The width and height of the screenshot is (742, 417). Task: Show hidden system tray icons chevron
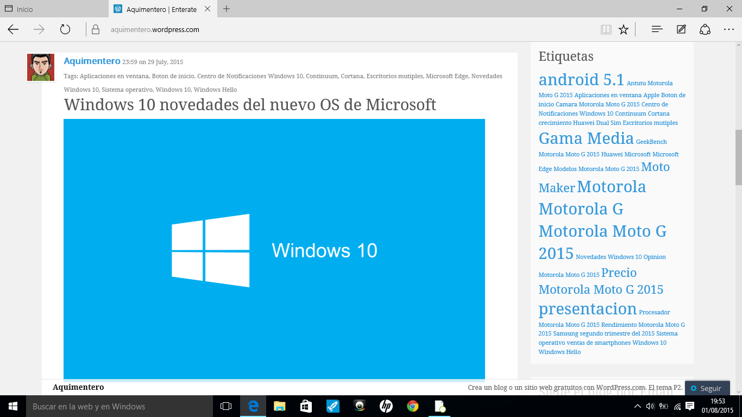pos(638,406)
